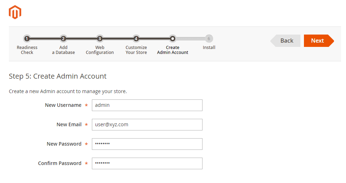The image size is (346, 183).
Task: Click step 6 circle in progress bar
Action: coord(209,39)
